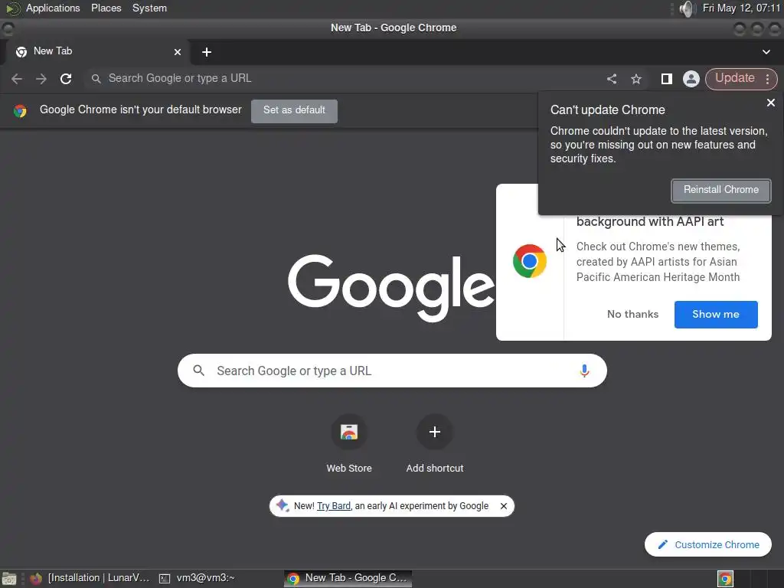Click the magnifier icon in search box

[x=199, y=371]
